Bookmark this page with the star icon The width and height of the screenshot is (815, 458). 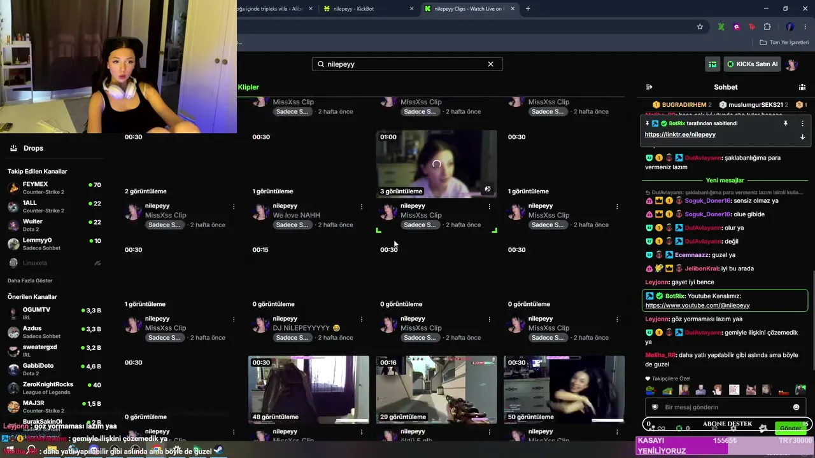pos(700,27)
